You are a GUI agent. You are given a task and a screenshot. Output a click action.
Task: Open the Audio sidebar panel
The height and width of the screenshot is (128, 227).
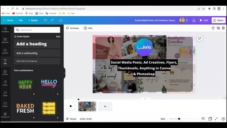point(5,94)
